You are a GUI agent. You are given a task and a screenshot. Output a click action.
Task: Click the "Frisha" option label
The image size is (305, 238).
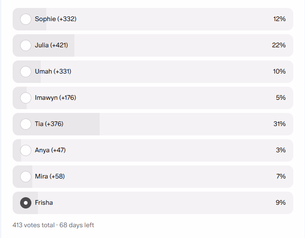click(44, 203)
